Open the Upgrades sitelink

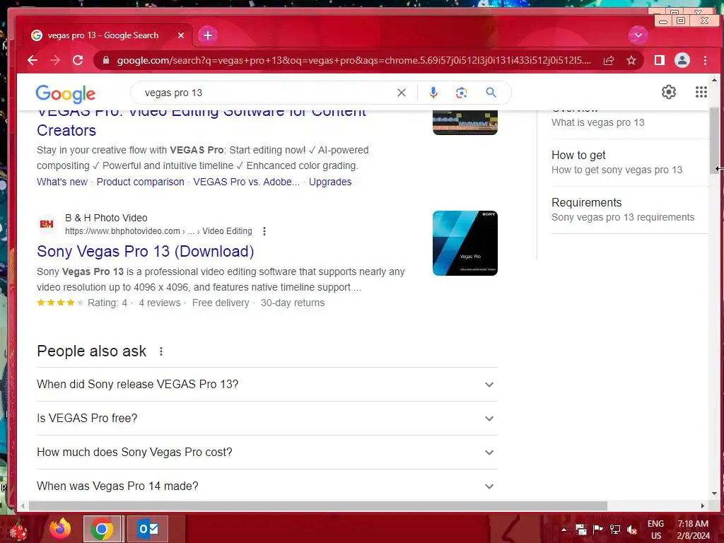330,182
